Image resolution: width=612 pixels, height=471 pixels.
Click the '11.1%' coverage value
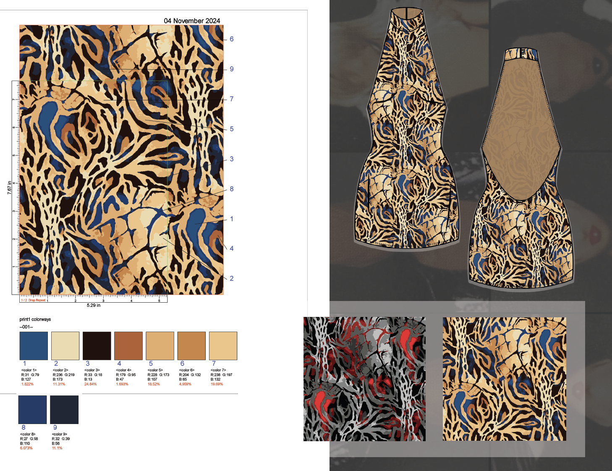coord(57,448)
